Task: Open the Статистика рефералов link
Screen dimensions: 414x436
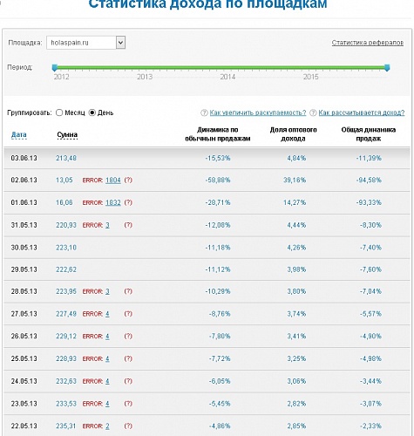Action: pos(368,43)
